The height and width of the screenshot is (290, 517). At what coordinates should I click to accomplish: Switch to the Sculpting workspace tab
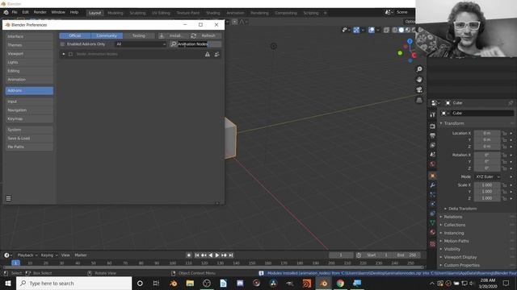(137, 13)
